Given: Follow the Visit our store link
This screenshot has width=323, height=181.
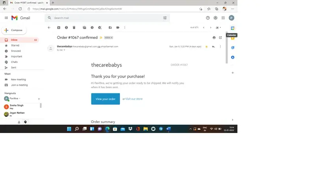Looking at the screenshot, I should coord(134,99).
